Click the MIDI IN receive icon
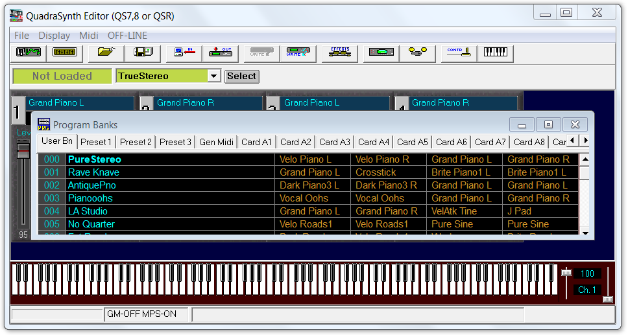This screenshot has height=335, width=628. click(x=184, y=52)
